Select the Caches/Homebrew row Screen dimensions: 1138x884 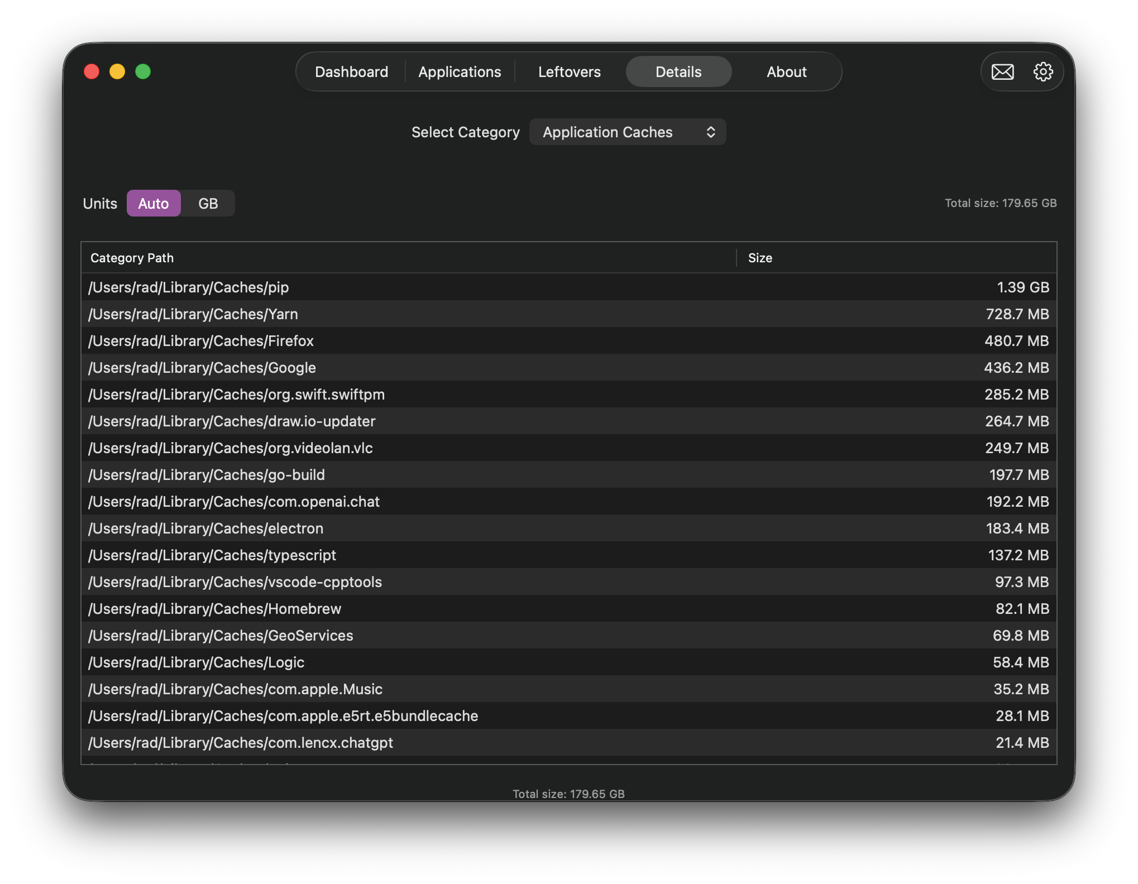(x=569, y=609)
